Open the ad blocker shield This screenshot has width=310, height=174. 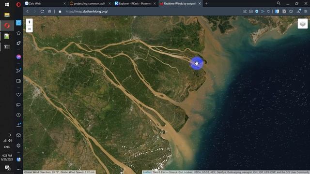257,12
